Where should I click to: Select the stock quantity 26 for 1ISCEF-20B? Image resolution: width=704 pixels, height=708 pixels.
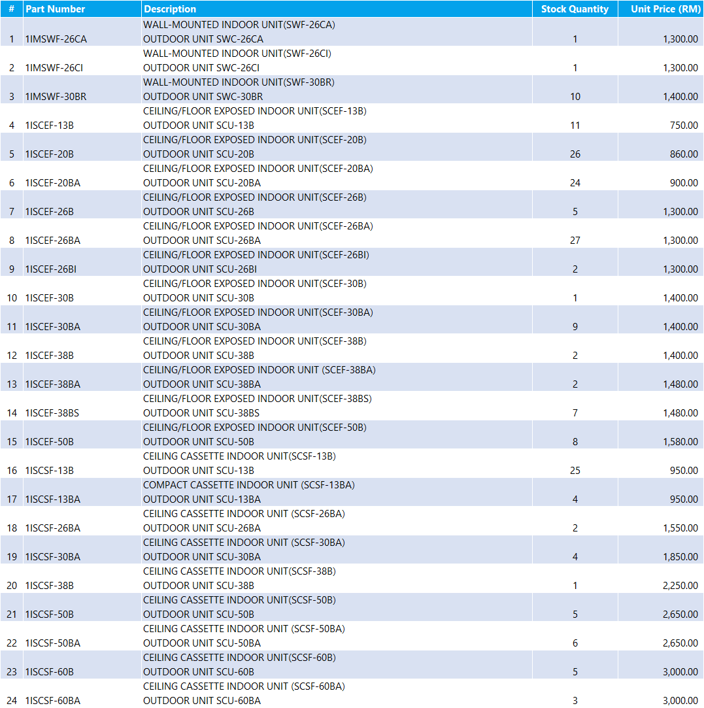click(x=575, y=154)
